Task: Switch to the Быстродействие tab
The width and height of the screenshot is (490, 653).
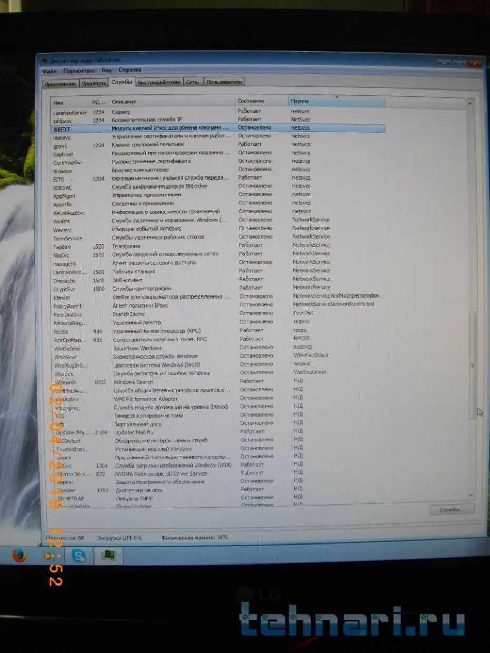Action: click(x=159, y=82)
